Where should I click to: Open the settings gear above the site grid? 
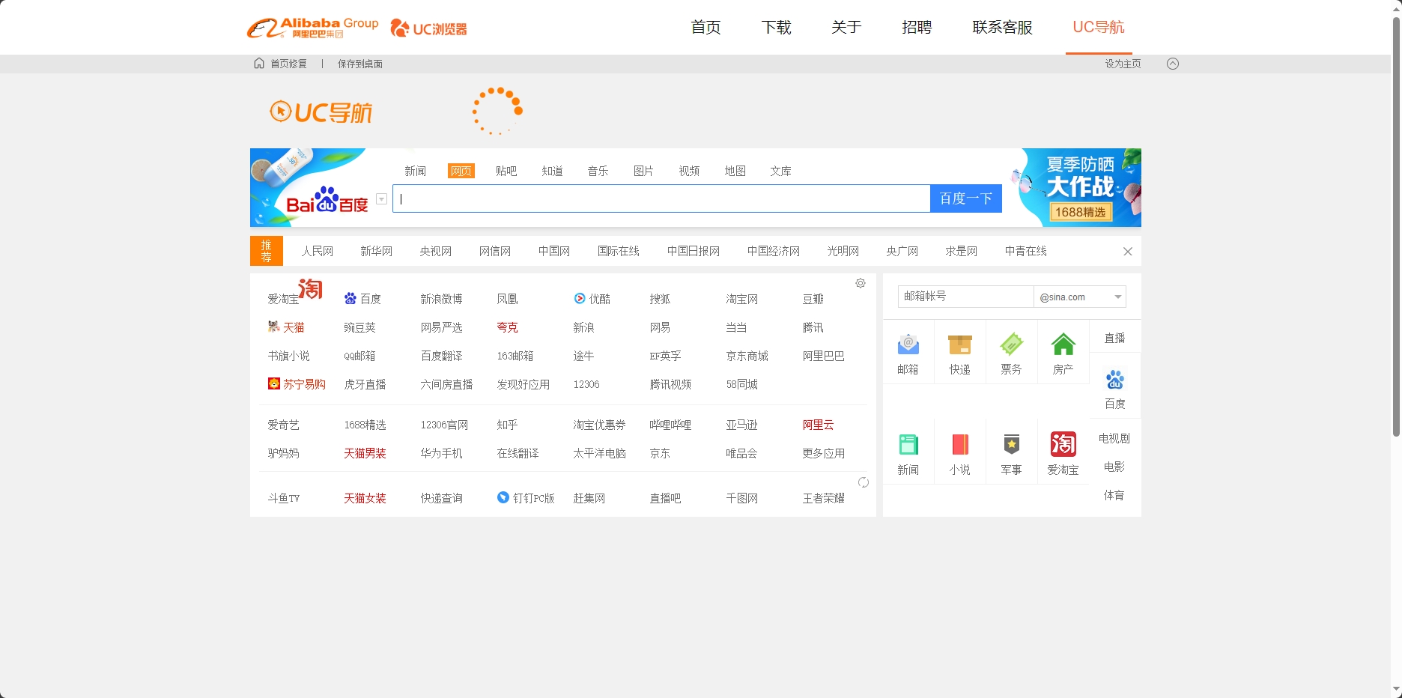click(861, 283)
